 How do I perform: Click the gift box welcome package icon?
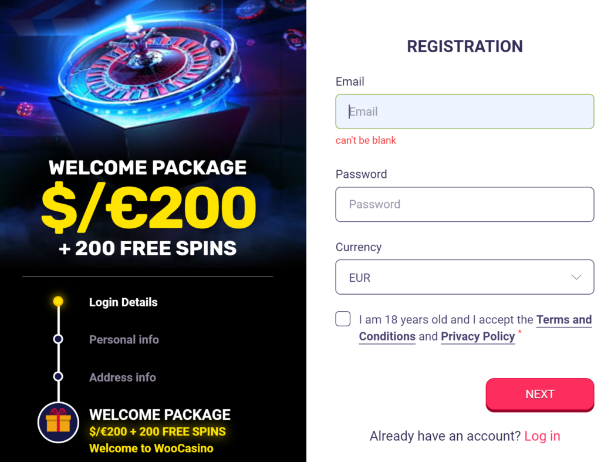58,422
